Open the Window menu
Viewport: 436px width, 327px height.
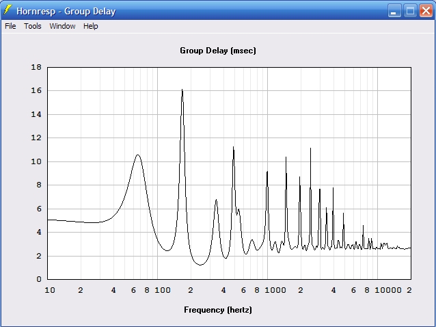62,26
